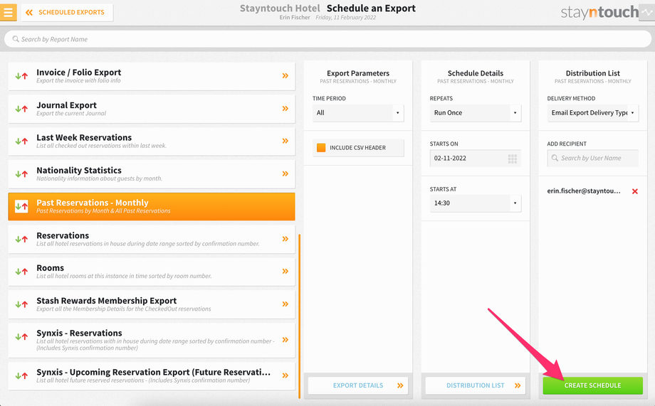Image resolution: width=655 pixels, height=406 pixels.
Task: Click the activity pulse icon beside logo
Action: pos(646,13)
